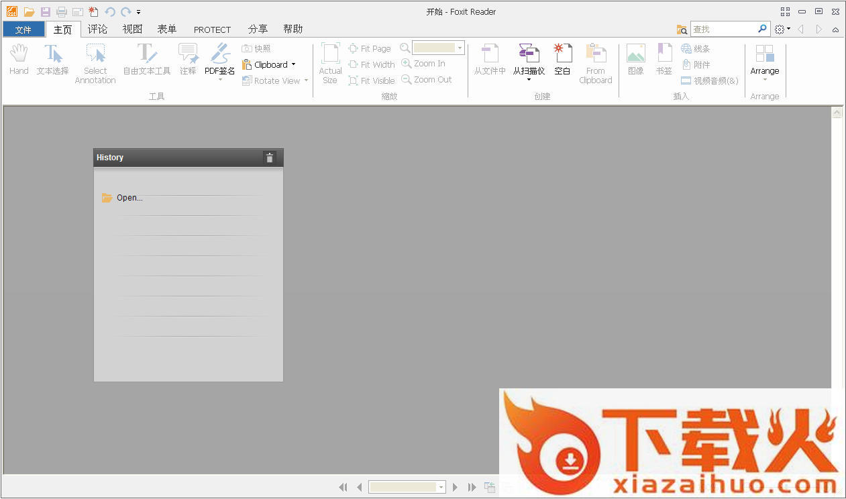
Task: Go to the last page
Action: pos(472,488)
